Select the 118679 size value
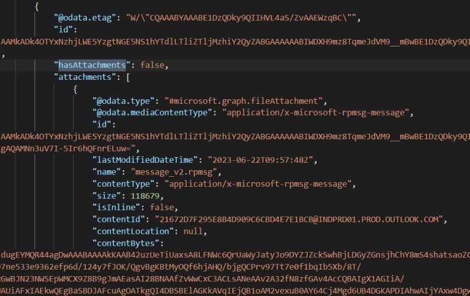470x296 pixels. [145, 196]
